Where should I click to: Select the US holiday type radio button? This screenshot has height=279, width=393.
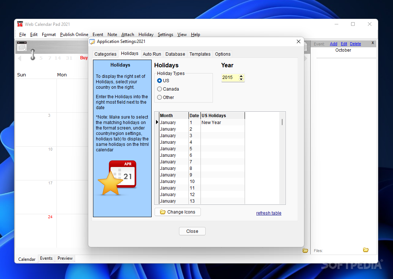click(x=159, y=80)
